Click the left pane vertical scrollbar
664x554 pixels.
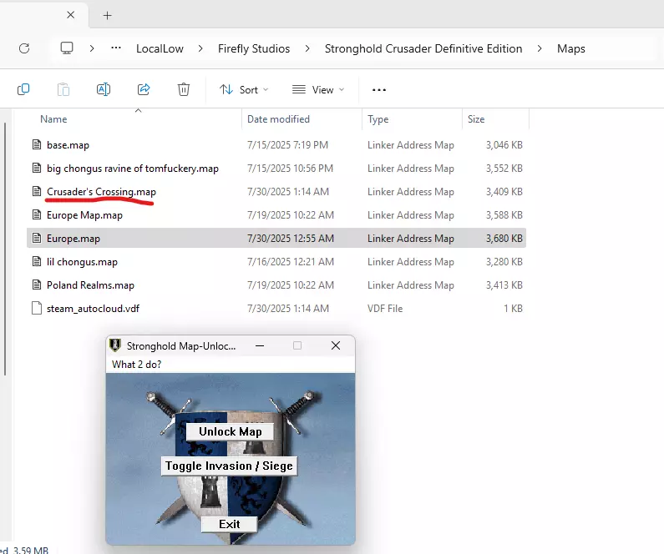[5, 249]
